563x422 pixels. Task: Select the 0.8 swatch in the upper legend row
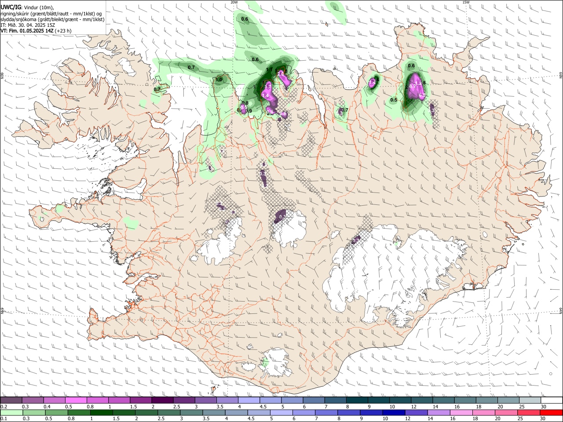97,400
